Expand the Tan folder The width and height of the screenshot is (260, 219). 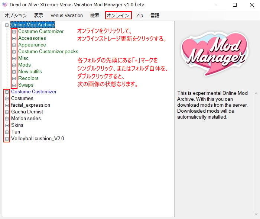pos(7,132)
